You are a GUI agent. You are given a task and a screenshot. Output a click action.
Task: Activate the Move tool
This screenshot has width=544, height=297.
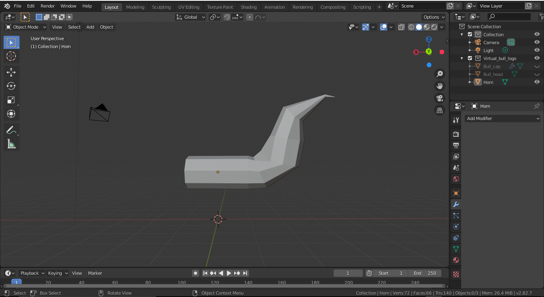pos(11,72)
